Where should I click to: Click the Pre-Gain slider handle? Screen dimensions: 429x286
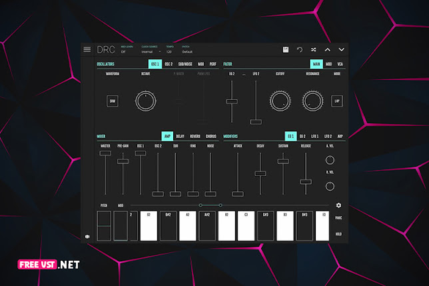(123, 161)
